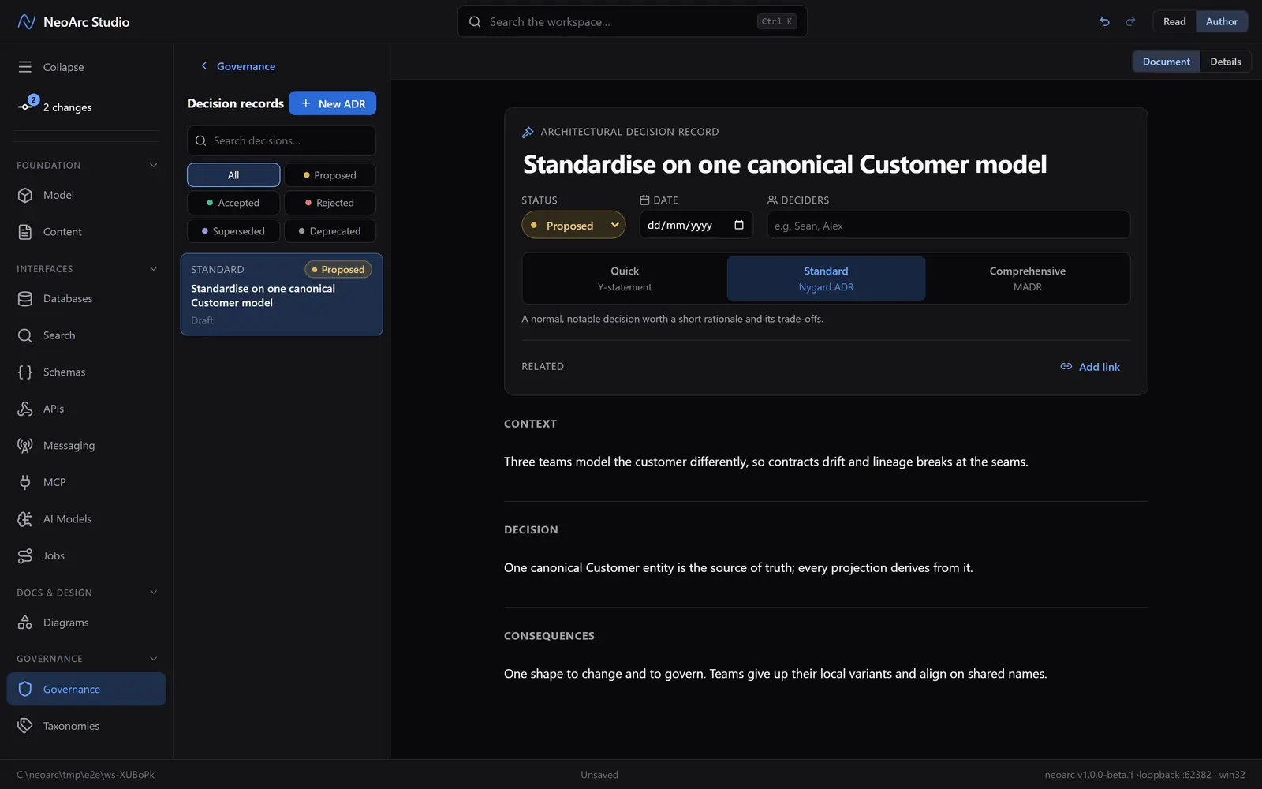Click the Consequences paragraph text
Viewport: 1262px width, 789px height.
pyautogui.click(x=775, y=674)
